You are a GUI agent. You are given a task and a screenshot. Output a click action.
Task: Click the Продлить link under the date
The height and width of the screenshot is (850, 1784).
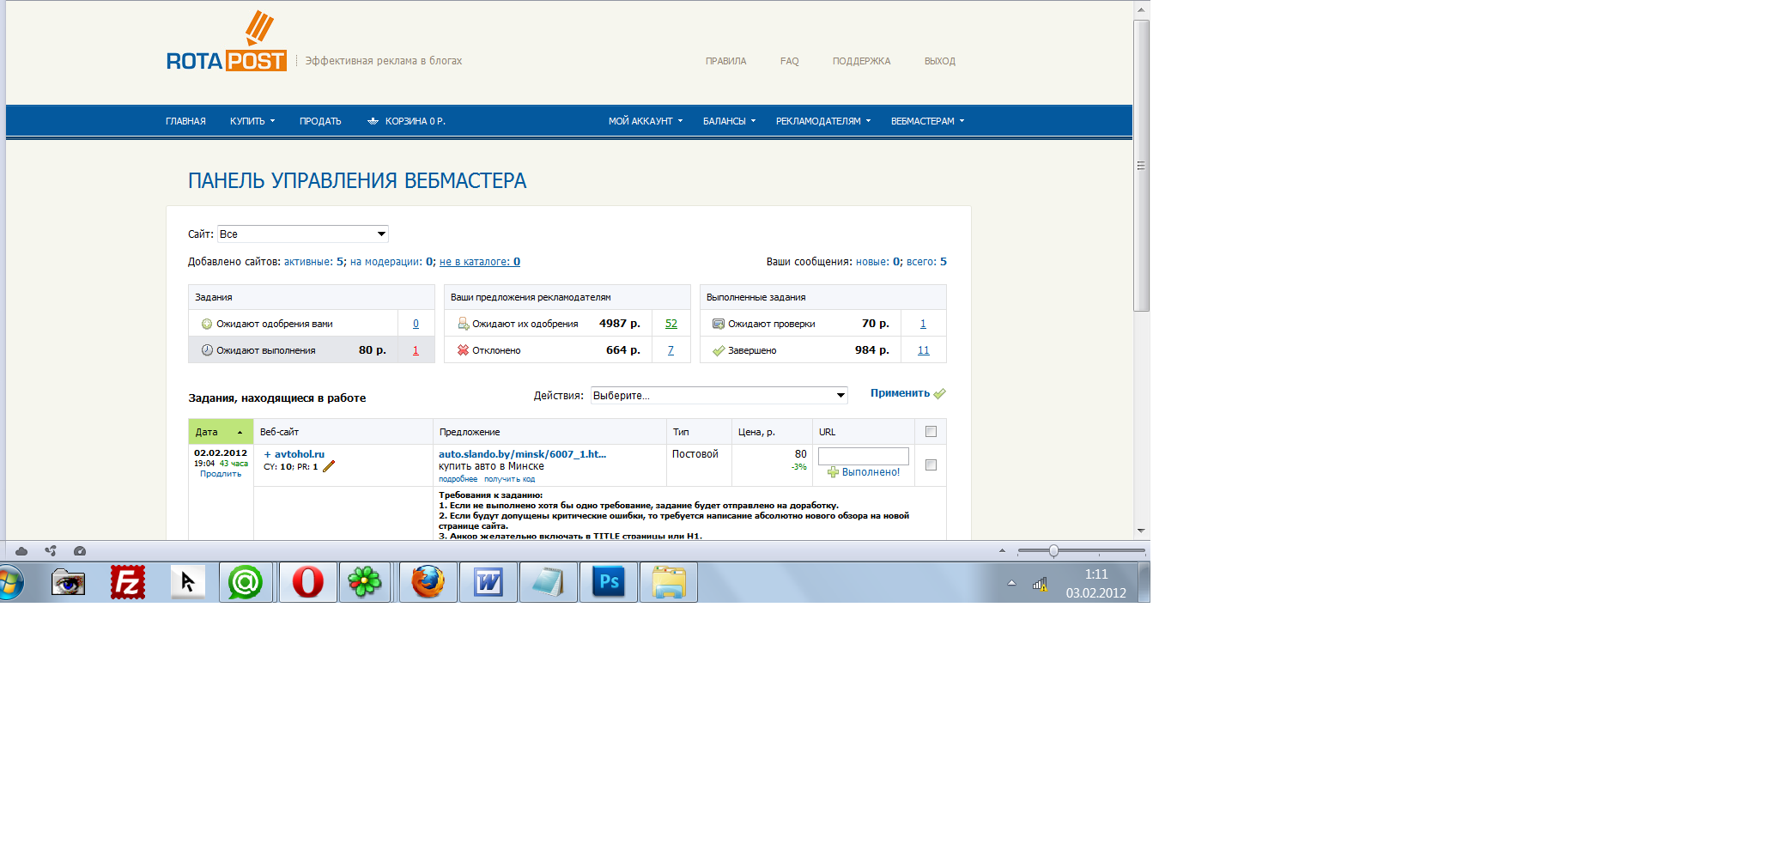pos(221,474)
